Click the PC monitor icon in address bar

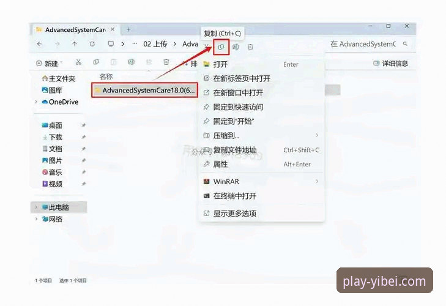tap(111, 44)
